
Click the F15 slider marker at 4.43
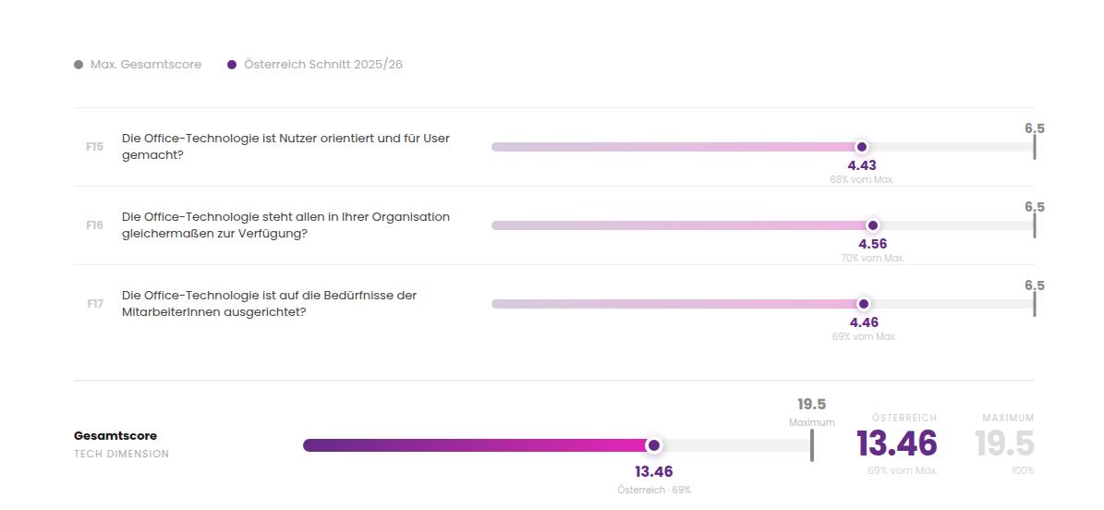862,147
